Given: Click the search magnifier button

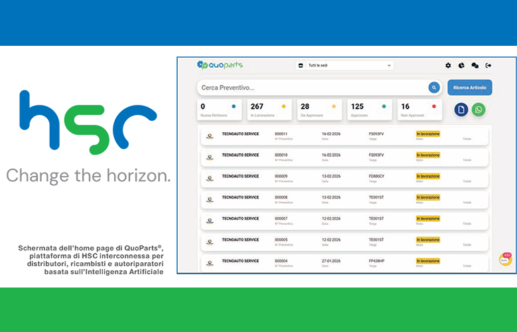Looking at the screenshot, I should coord(434,88).
